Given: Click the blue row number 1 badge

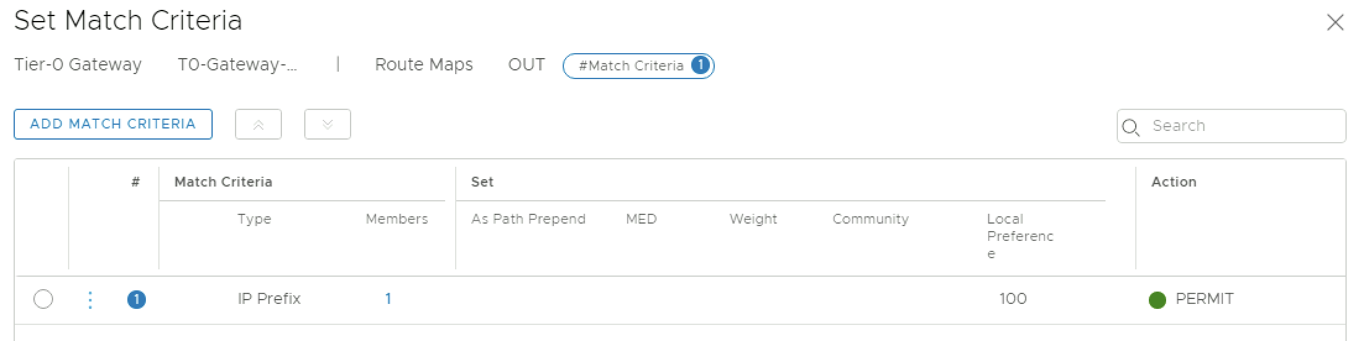Looking at the screenshot, I should [x=137, y=300].
